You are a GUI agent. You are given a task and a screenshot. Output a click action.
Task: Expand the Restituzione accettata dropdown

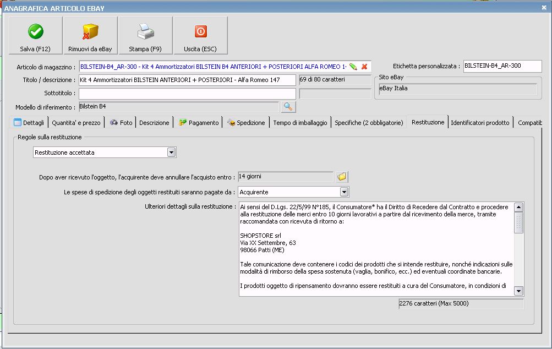pos(171,152)
